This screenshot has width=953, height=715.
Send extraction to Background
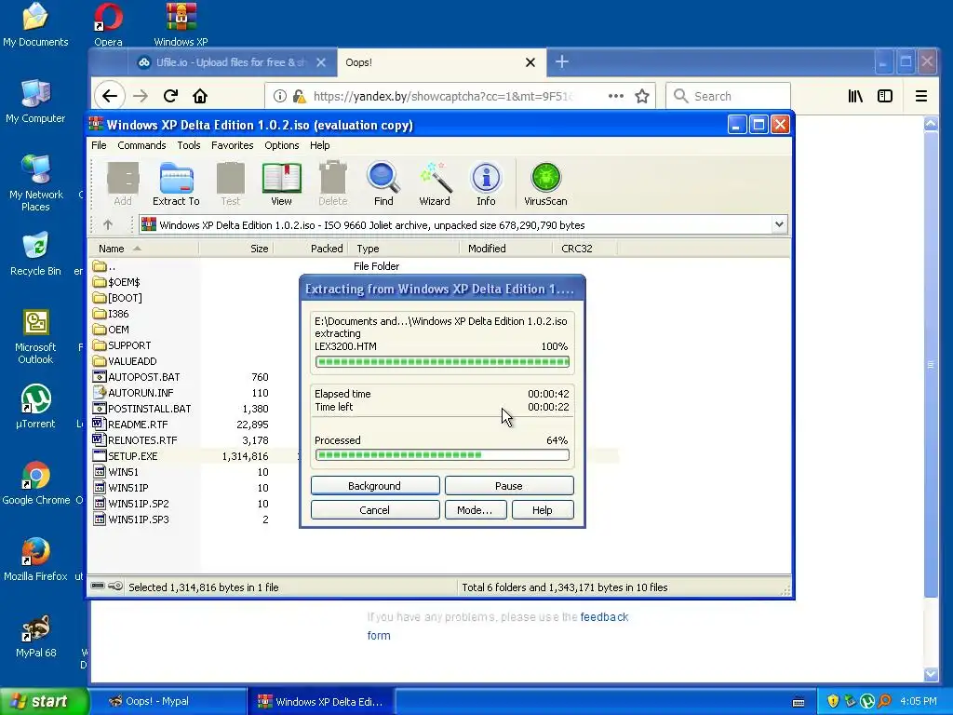(x=374, y=486)
